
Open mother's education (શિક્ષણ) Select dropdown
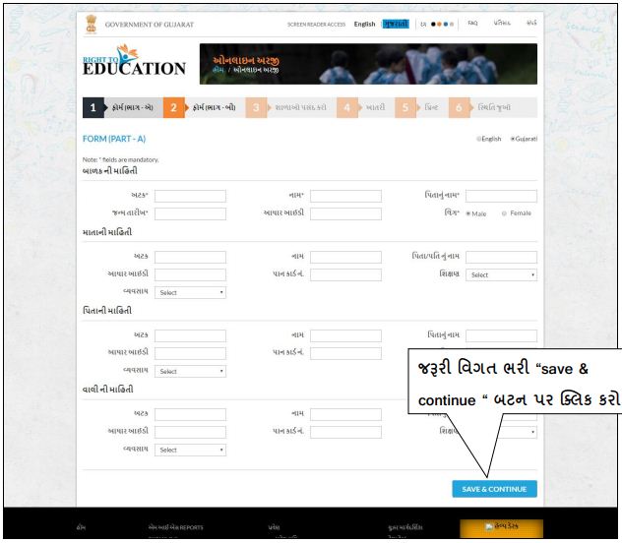[501, 274]
